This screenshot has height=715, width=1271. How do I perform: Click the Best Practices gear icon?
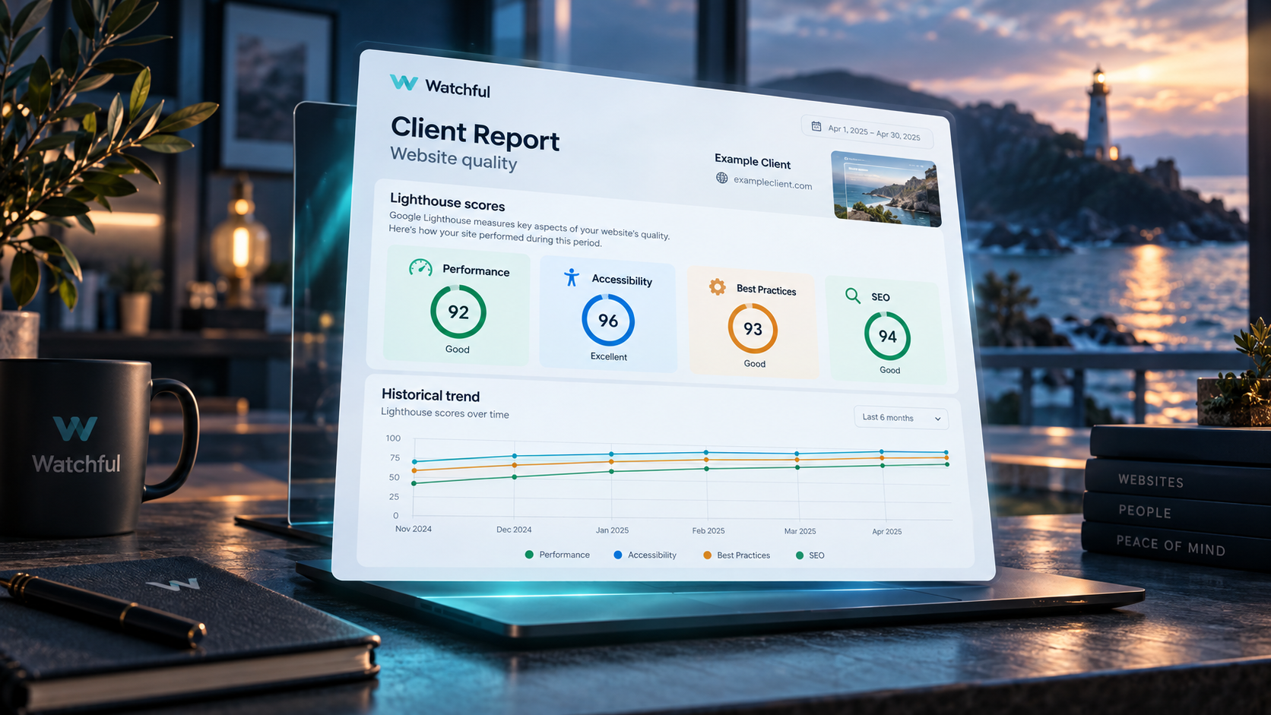(x=717, y=286)
